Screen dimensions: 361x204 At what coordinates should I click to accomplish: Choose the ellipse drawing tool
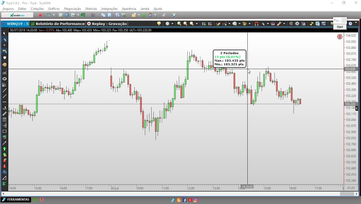4,79
